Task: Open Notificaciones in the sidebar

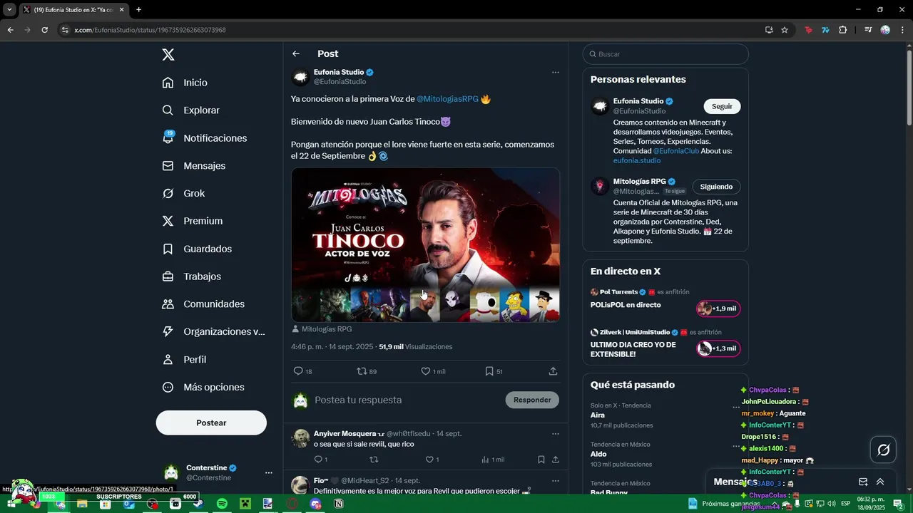Action: [x=205, y=138]
